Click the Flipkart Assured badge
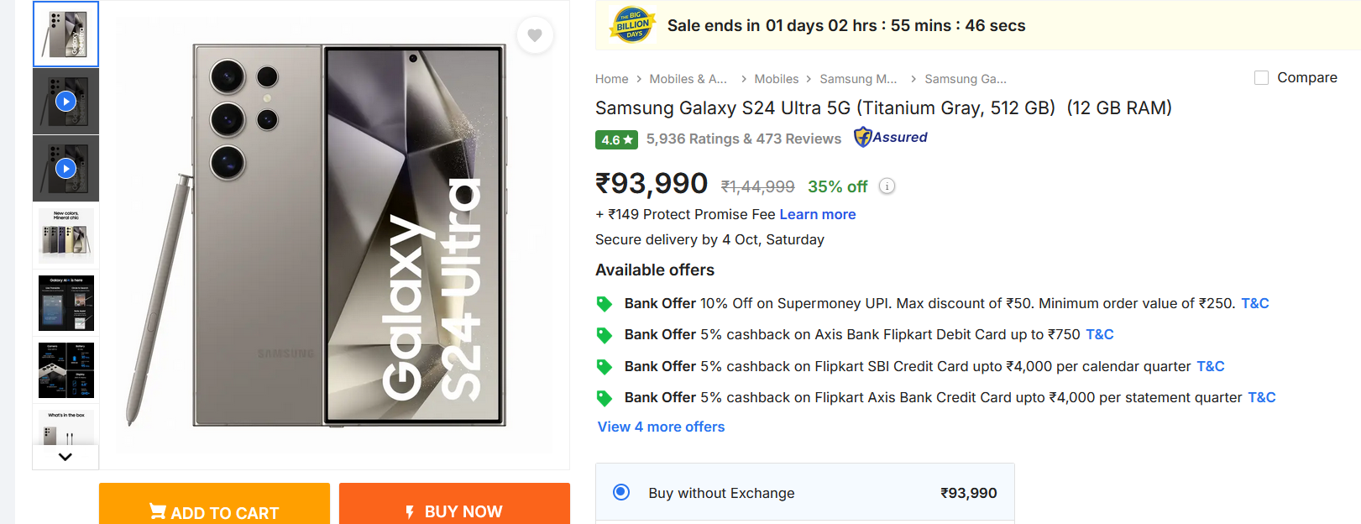 tap(891, 137)
